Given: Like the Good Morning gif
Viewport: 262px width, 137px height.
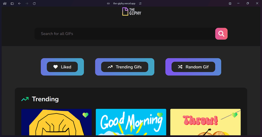Looking at the screenshot, I should click(160, 115).
